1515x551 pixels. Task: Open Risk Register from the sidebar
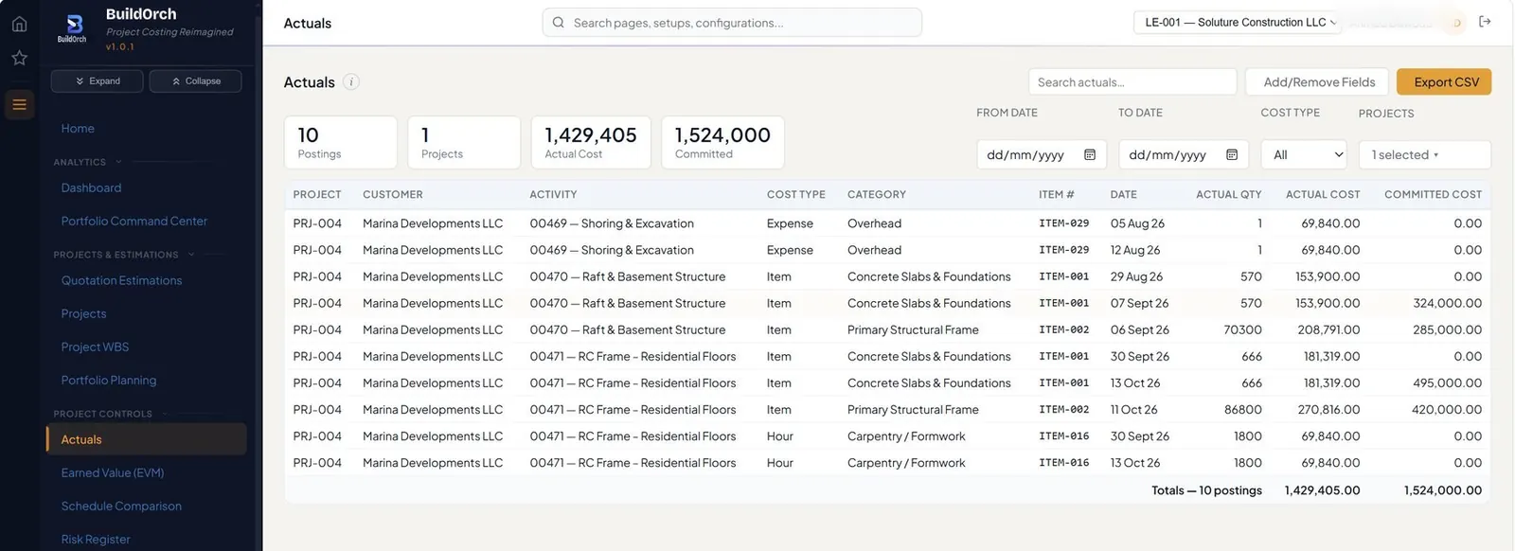(x=96, y=540)
